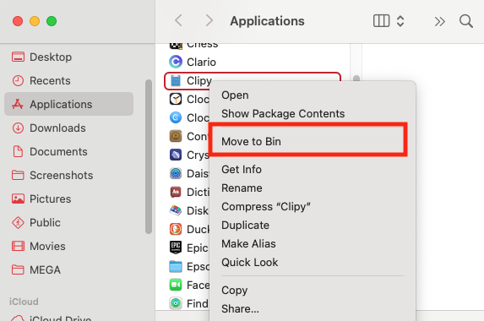The image size is (484, 321).
Task: Click the Applications window title
Action: pyautogui.click(x=267, y=21)
